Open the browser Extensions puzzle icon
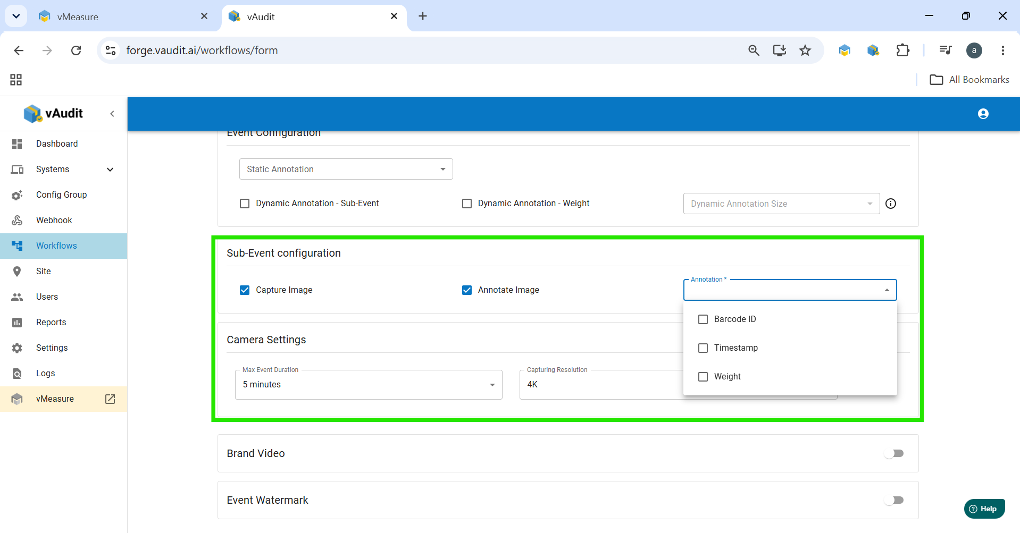Screen dimensions: 1020x533 click(903, 50)
